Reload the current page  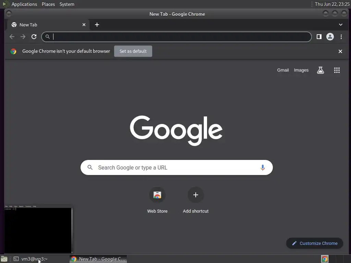tap(34, 37)
